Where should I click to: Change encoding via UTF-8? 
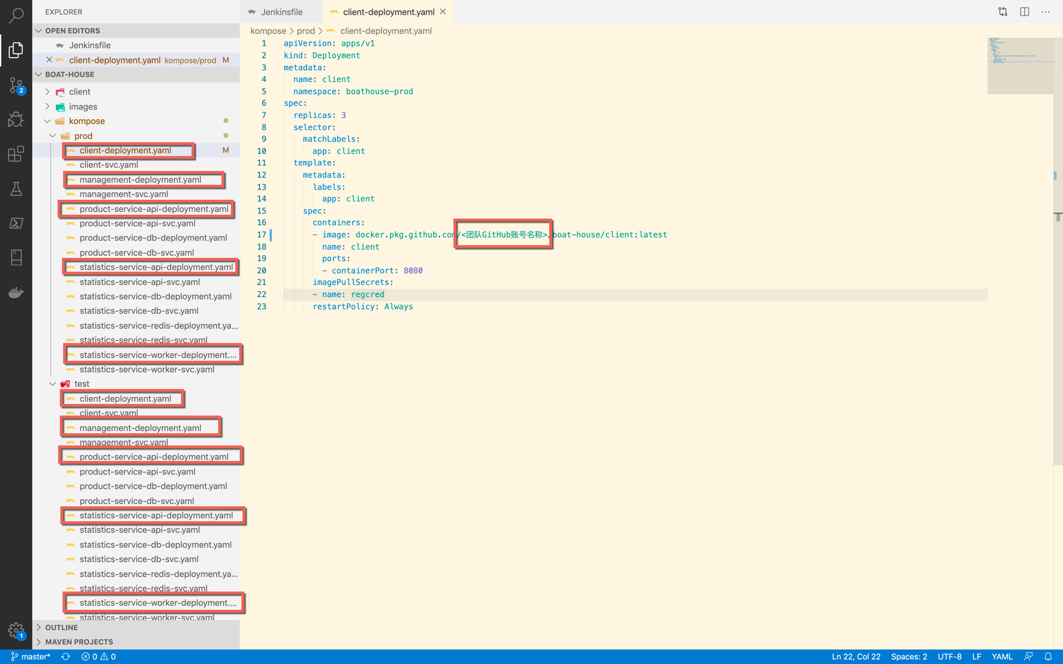(950, 657)
